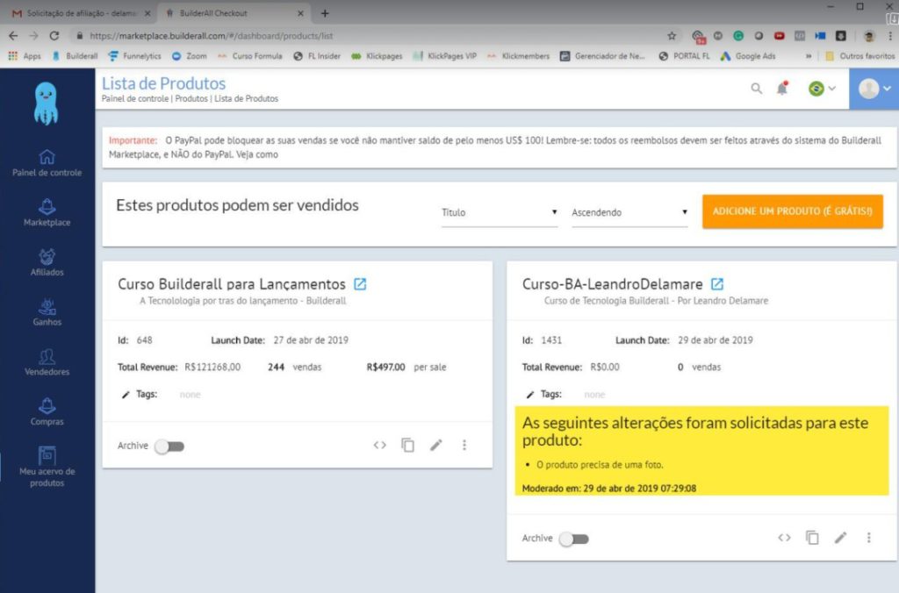Click 'O produto precisa de uma foto' notice
The height and width of the screenshot is (593, 899).
coord(600,465)
